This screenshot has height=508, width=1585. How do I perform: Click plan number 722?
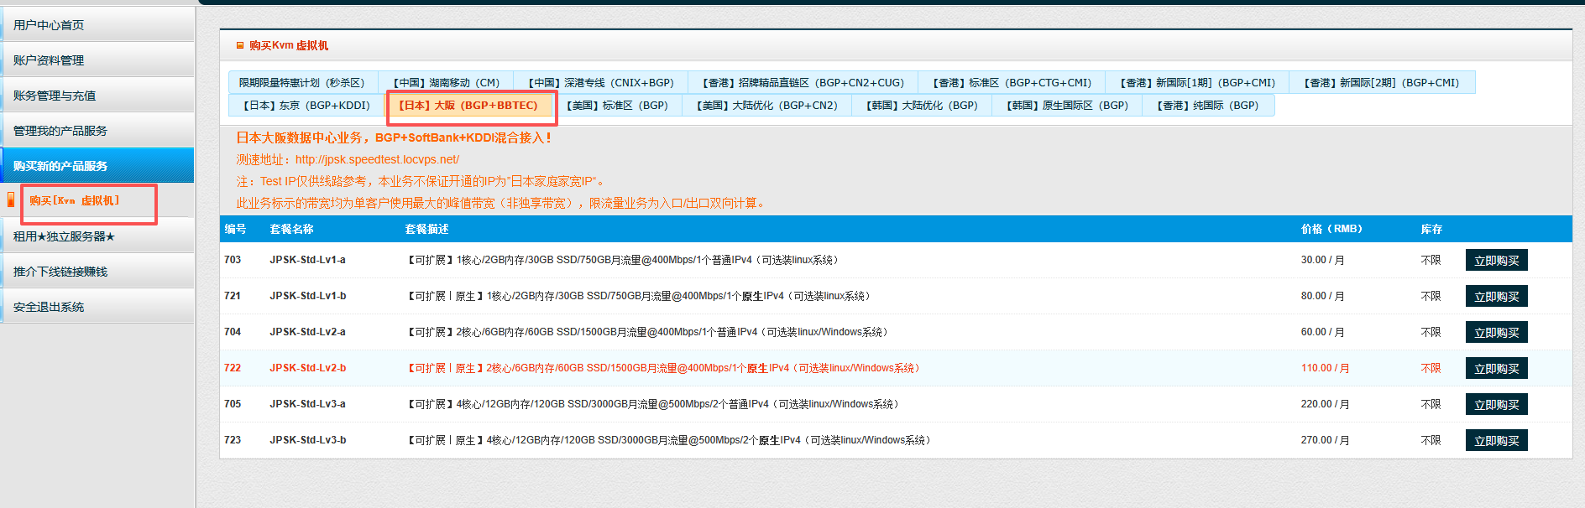tap(233, 368)
